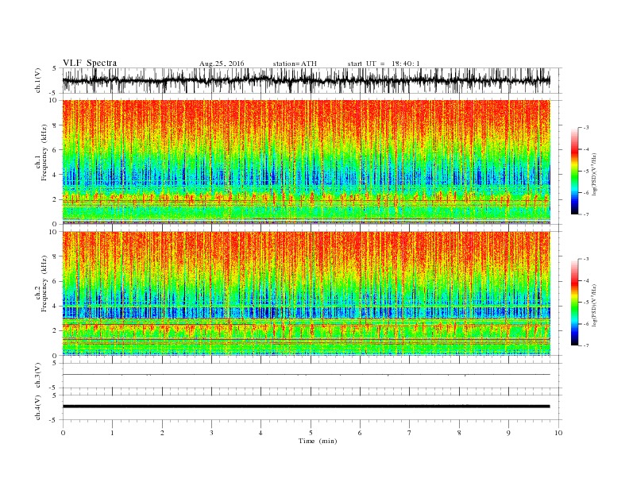Click "-3" tick on ch.1 colorbar
629x486 pixels.
[x=585, y=128]
